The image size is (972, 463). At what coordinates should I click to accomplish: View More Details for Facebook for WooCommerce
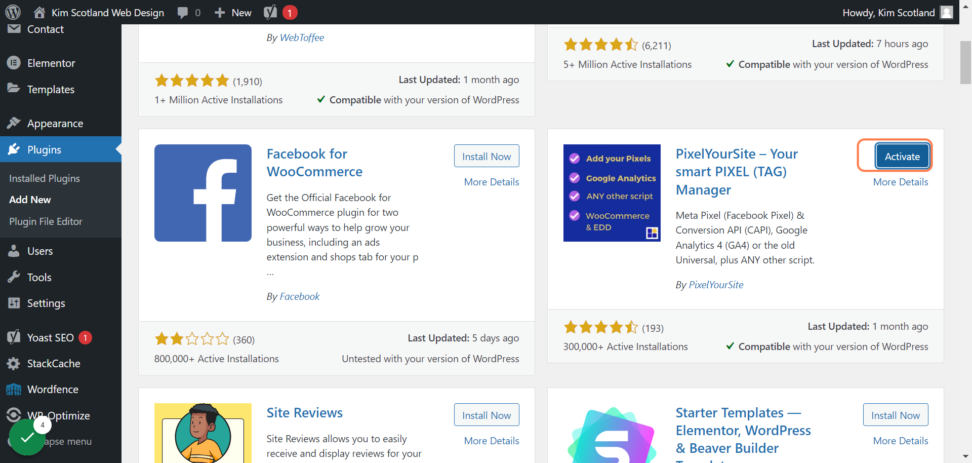point(492,182)
